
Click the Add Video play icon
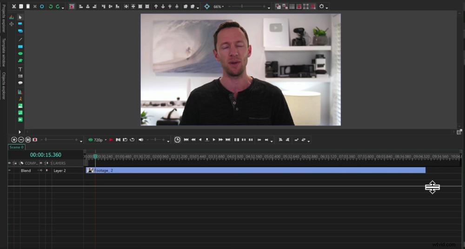[x=20, y=120]
